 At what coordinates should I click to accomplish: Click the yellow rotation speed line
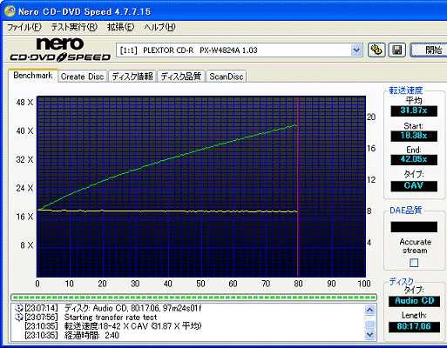167,211
